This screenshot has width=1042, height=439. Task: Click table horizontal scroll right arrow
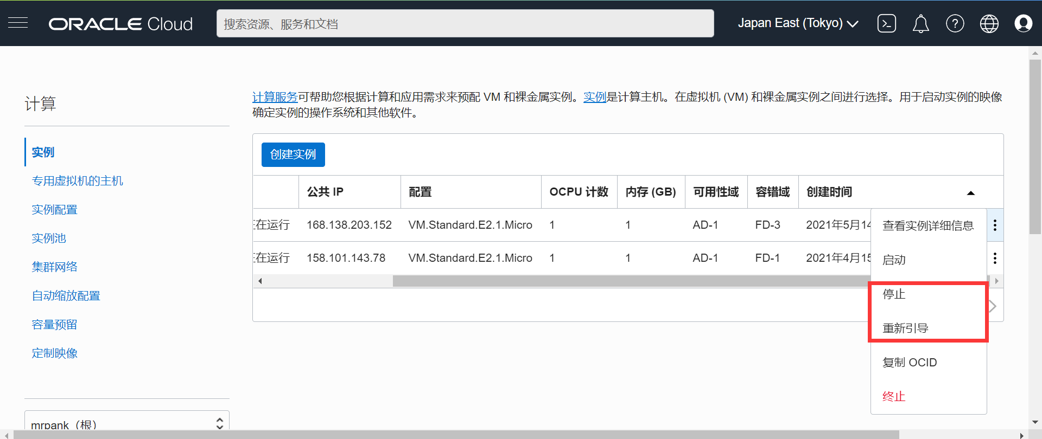[996, 281]
